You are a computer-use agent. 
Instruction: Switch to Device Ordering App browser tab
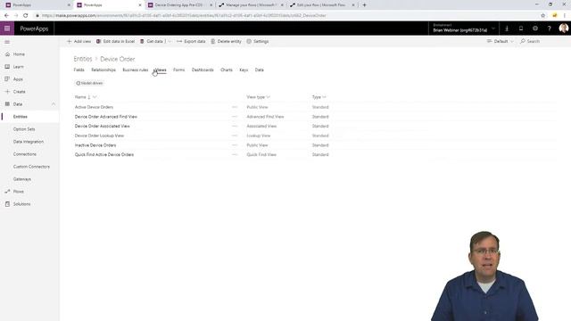click(x=179, y=5)
